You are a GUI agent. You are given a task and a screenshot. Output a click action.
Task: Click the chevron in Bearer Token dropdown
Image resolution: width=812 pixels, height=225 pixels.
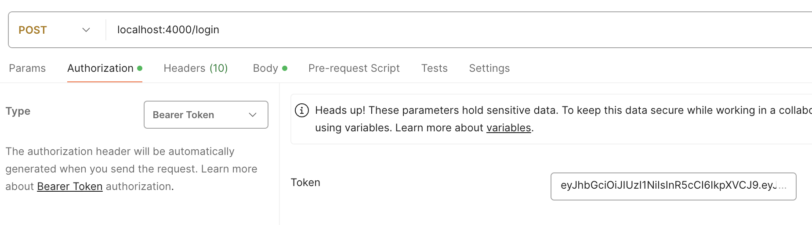coord(253,115)
